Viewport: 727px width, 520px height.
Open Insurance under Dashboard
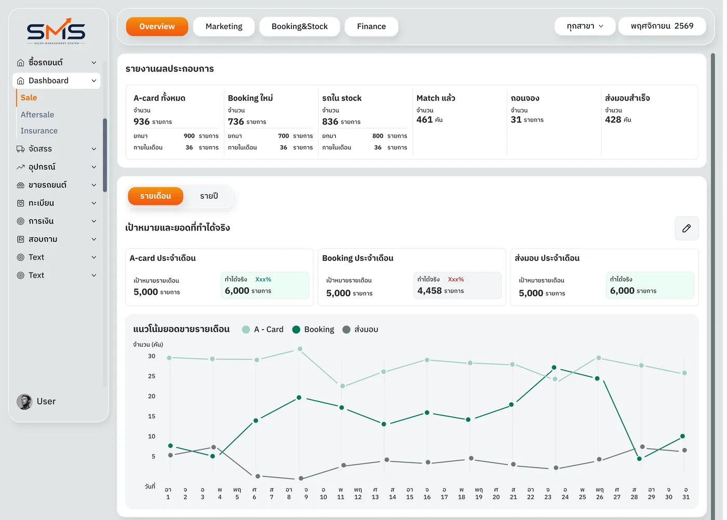click(39, 131)
